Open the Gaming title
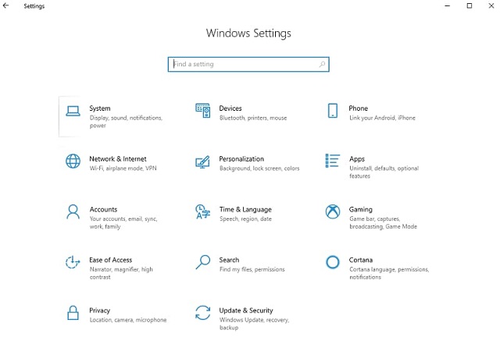The image size is (500, 355). pyautogui.click(x=361, y=210)
